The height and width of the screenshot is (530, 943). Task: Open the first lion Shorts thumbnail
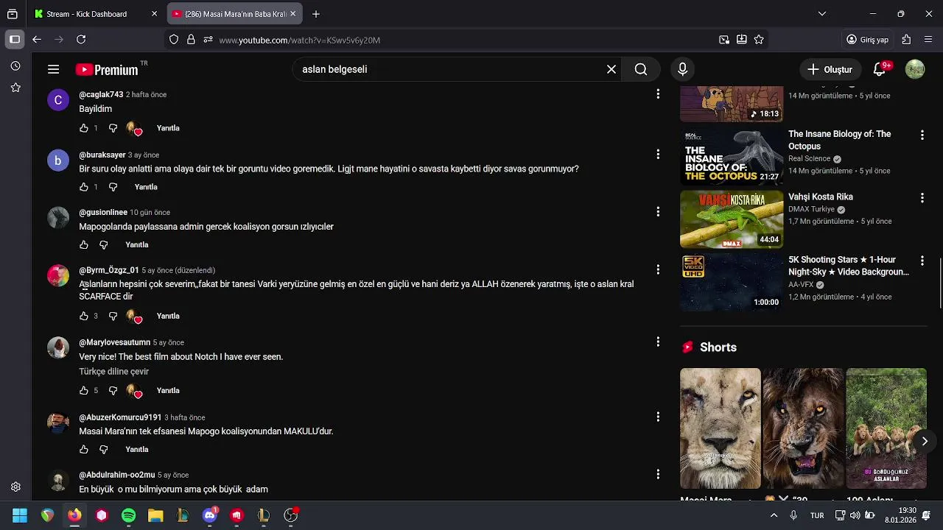(x=721, y=428)
